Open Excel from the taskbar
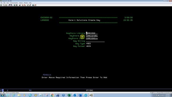The height and width of the screenshot is (97, 172). [x=69, y=95]
